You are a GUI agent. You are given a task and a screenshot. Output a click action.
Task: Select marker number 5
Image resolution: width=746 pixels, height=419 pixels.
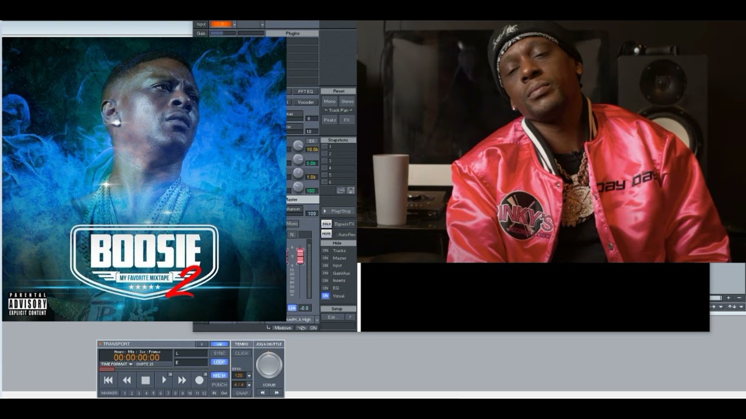153,393
